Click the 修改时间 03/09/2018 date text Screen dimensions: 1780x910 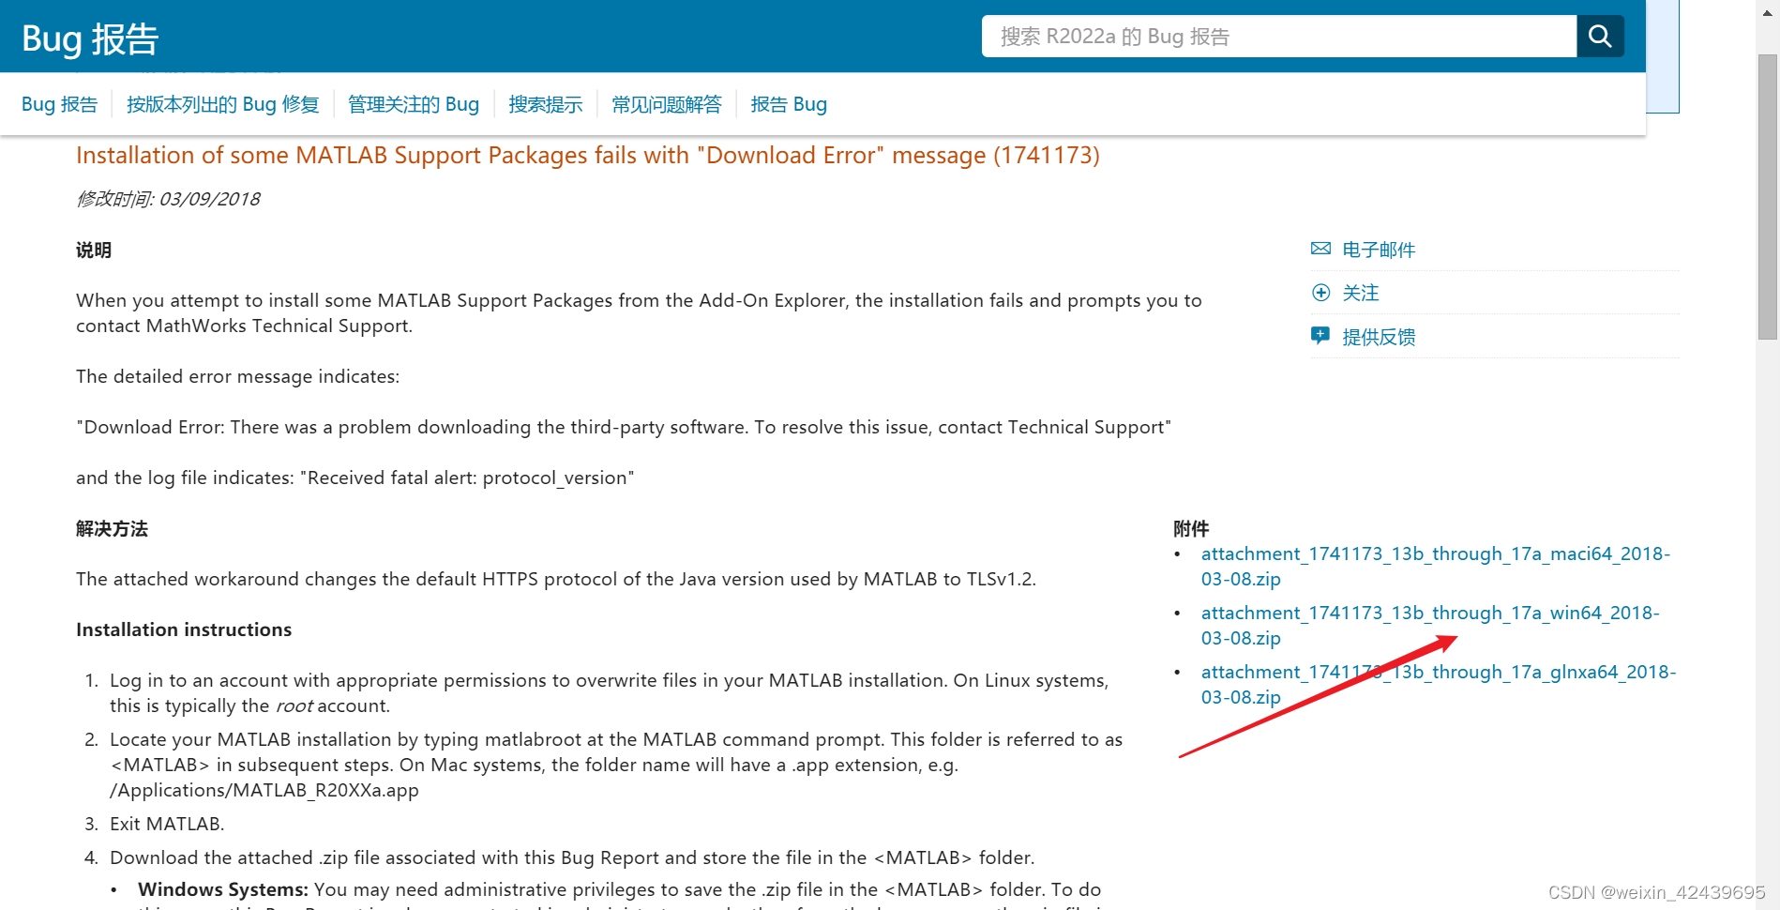168,199
